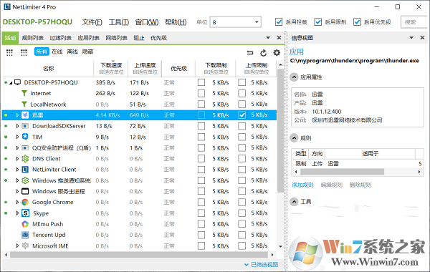This screenshot has width=430, height=272.
Task: Show 隐藏 applications filter
Action: [87, 52]
